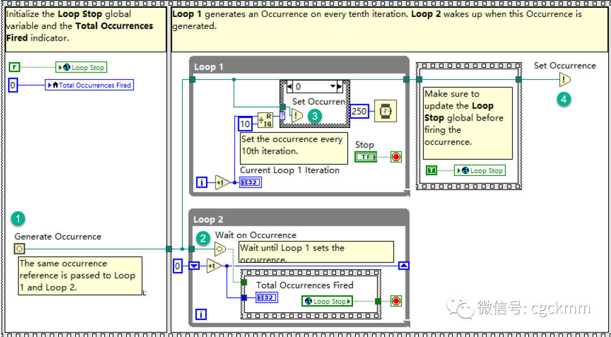Click the increment node in Loop 2
The image size is (611, 337).
(214, 266)
